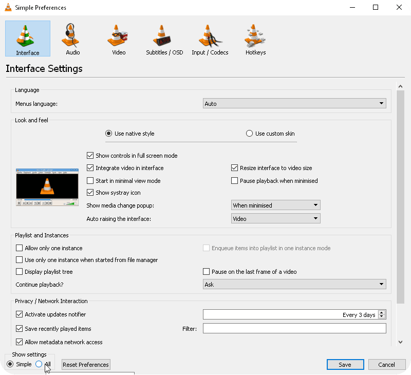
Task: Click the VLC interface preview thumbnail
Action: 47,187
